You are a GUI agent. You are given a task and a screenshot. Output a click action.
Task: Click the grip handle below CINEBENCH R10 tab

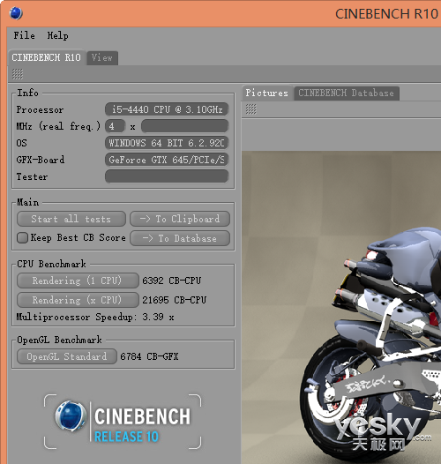click(18, 74)
